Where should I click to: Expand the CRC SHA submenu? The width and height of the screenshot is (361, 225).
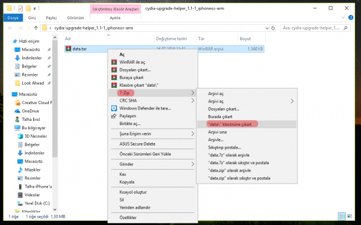pos(193,100)
